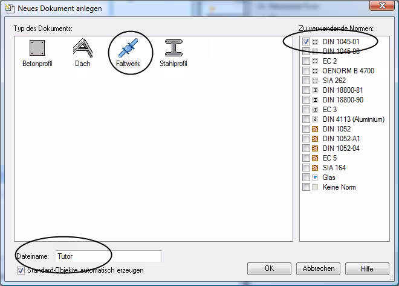Screen dimensions: 399x286
Task: Enable the DIN 1045-88 norm checkbox
Action: [307, 52]
